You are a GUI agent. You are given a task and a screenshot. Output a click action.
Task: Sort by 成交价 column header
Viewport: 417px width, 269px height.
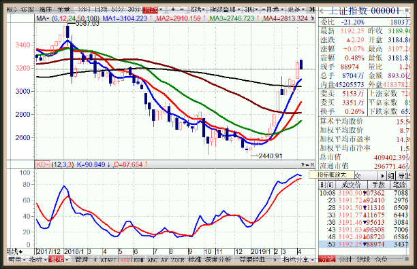pos(352,185)
